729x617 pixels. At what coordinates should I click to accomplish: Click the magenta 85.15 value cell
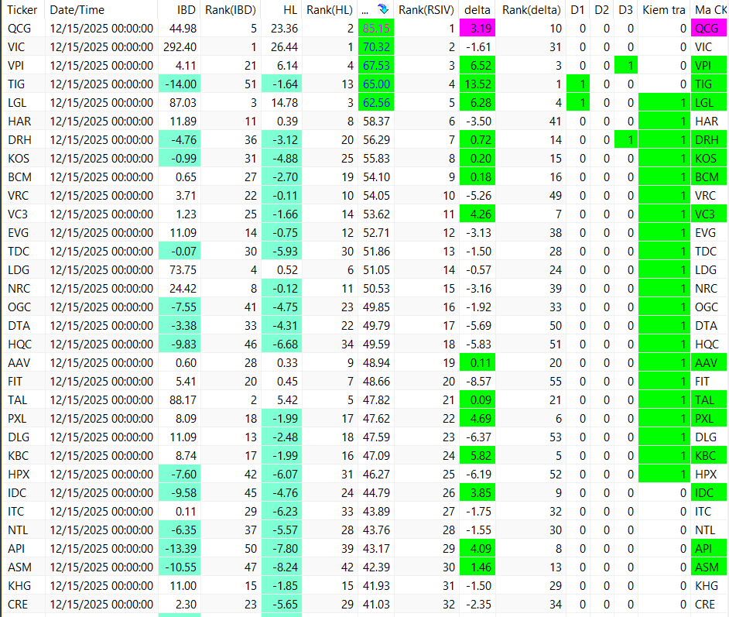376,29
